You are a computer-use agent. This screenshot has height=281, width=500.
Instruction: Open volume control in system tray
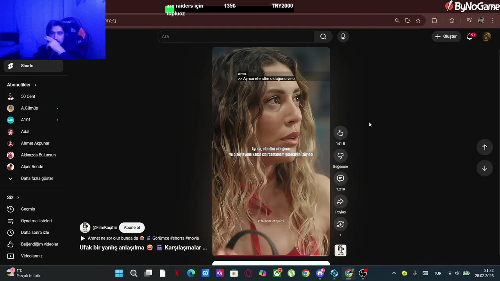(x=457, y=273)
